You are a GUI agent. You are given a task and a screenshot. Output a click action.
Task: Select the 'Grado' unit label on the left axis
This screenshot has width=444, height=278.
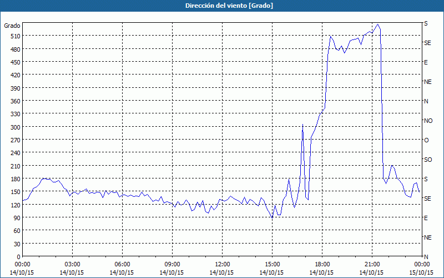tap(12, 26)
